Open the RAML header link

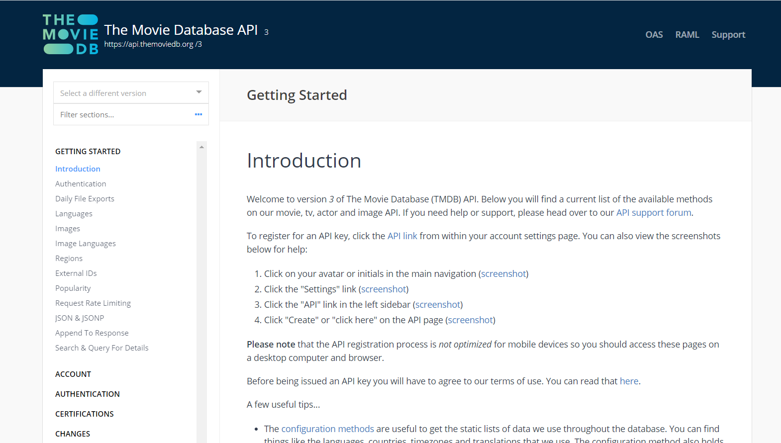(687, 35)
